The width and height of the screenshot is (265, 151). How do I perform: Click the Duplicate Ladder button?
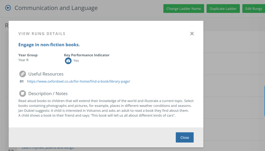tap(223, 9)
